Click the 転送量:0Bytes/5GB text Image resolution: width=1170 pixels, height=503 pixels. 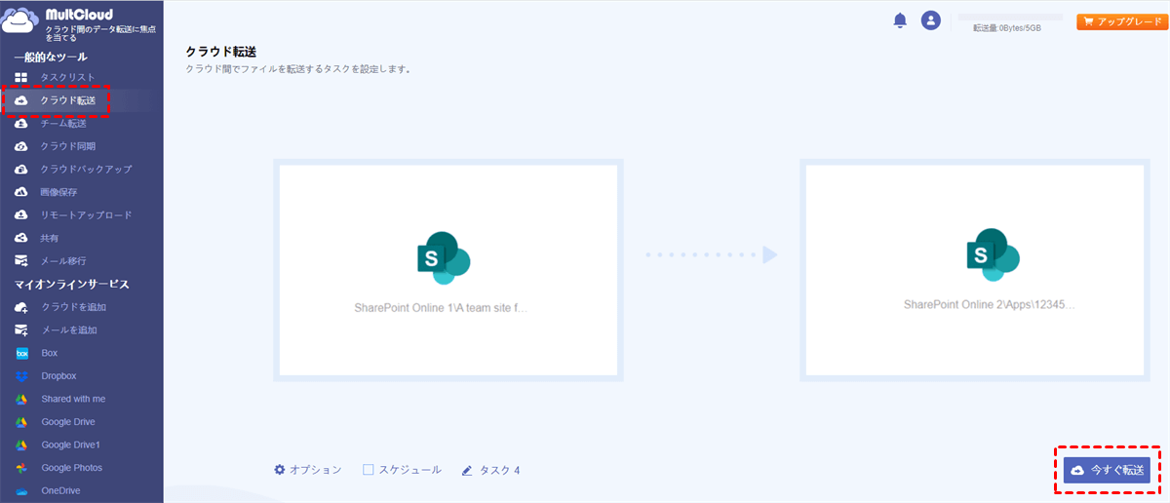click(x=1007, y=29)
